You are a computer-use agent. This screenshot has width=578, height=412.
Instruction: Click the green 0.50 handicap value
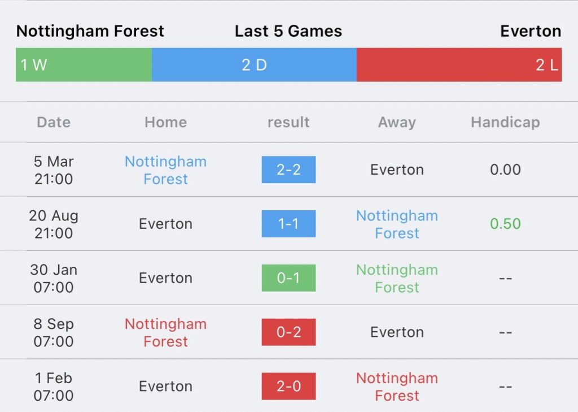coord(505,224)
